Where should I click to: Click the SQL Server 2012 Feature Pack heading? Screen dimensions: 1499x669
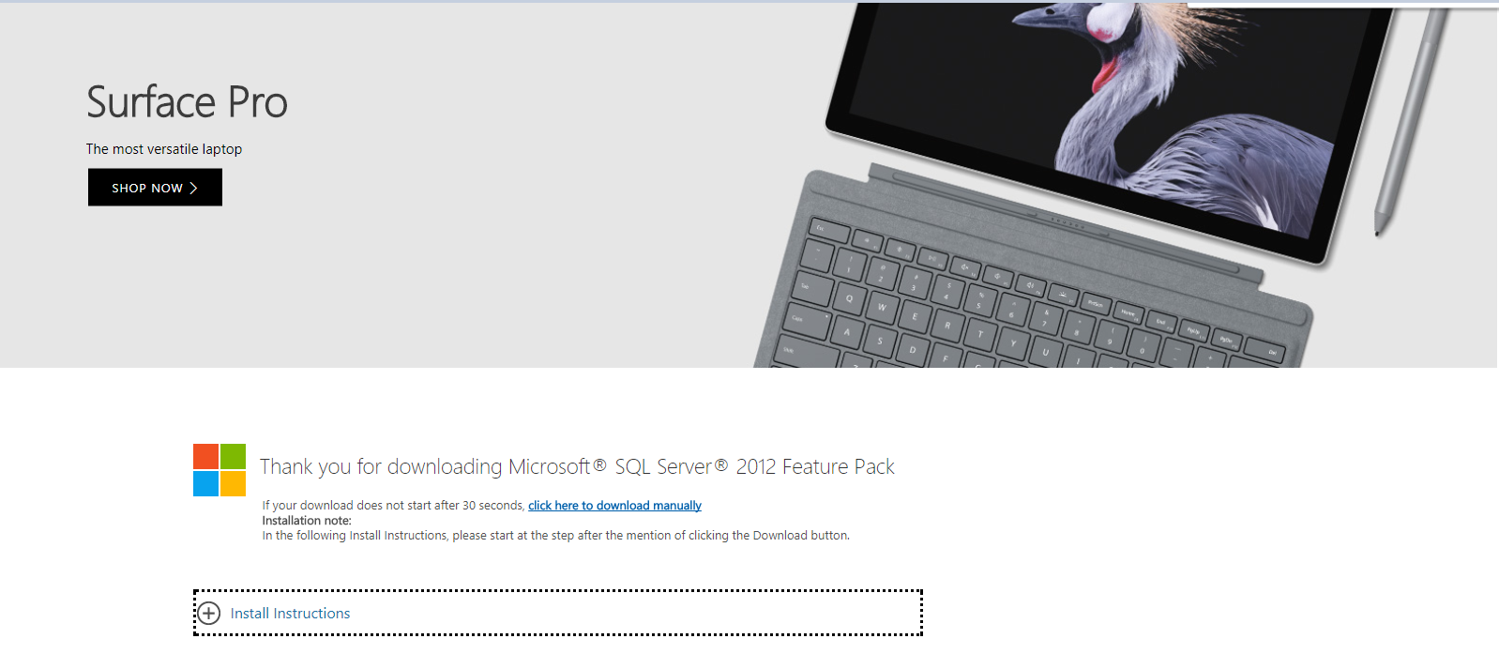(x=577, y=466)
